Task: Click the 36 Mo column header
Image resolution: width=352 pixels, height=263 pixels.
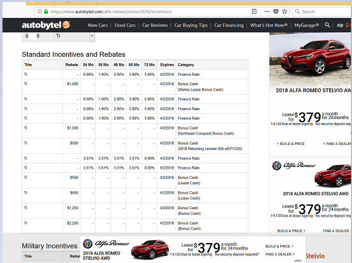Action: coord(103,65)
